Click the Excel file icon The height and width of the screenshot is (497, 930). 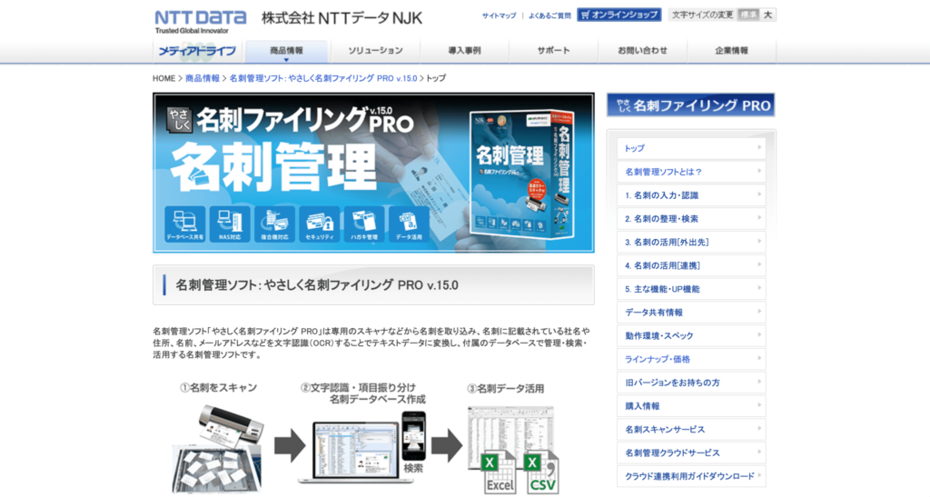point(499,472)
